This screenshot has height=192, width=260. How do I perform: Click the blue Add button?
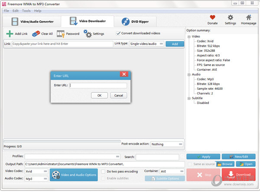tap(175, 44)
